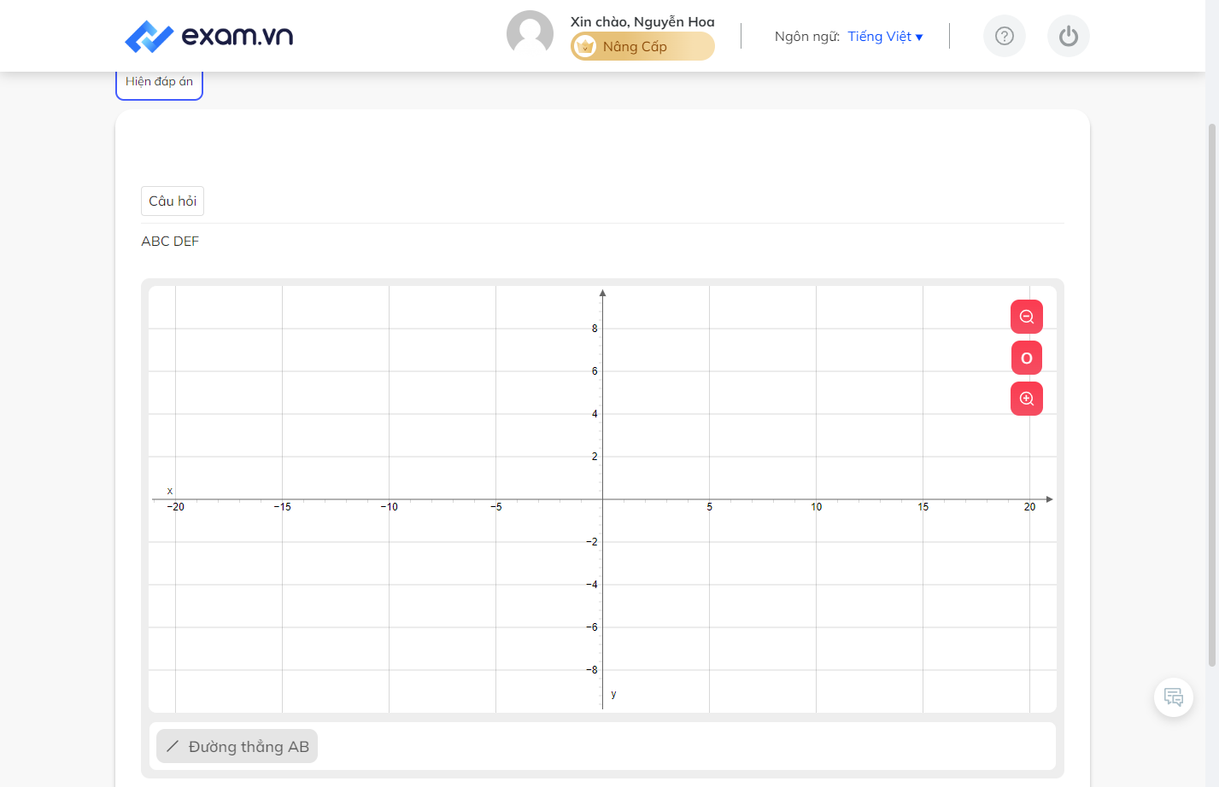
Task: Click graph y-axis label −6
Action: point(591,627)
